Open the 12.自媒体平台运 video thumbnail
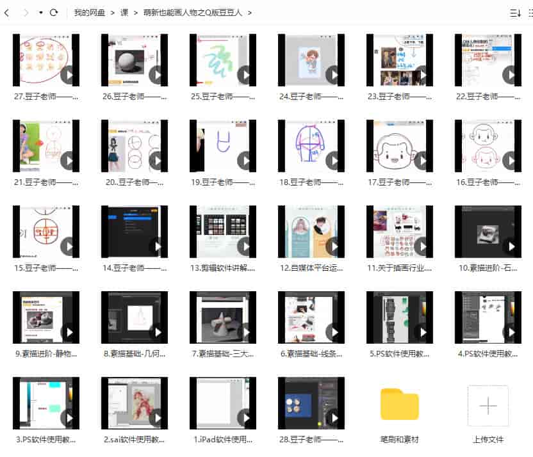Viewport: 533px width, 457px height. pyautogui.click(x=311, y=231)
